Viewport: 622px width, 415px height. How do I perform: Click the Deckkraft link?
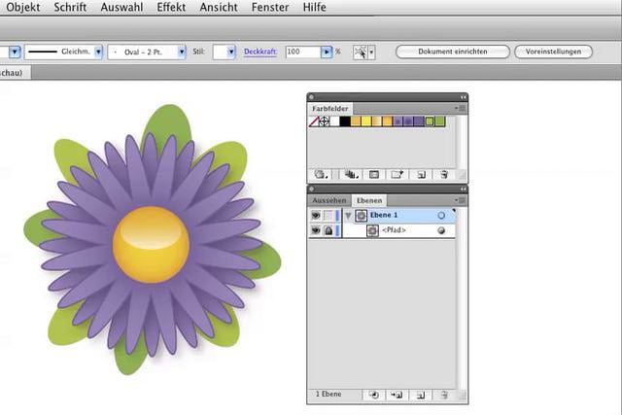[260, 52]
